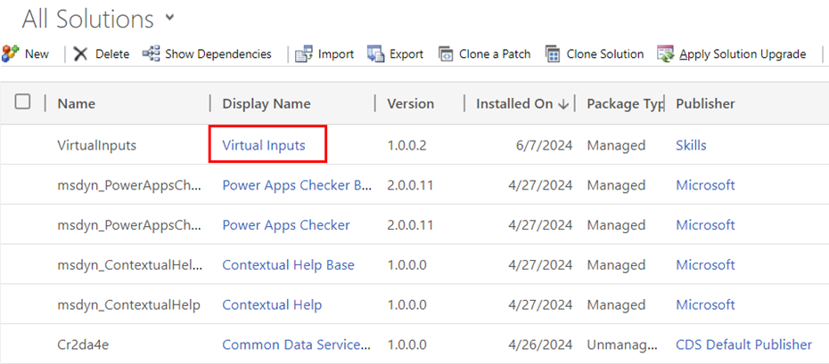Click the Delete X icon
Viewport: 829px width, 364px height.
tap(81, 54)
